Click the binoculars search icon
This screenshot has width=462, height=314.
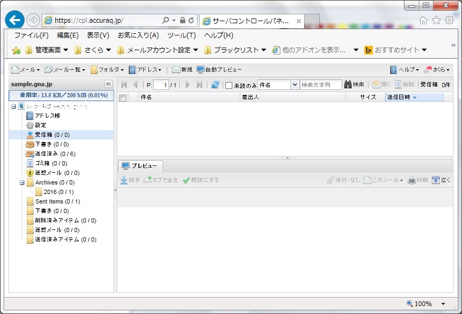pyautogui.click(x=348, y=85)
